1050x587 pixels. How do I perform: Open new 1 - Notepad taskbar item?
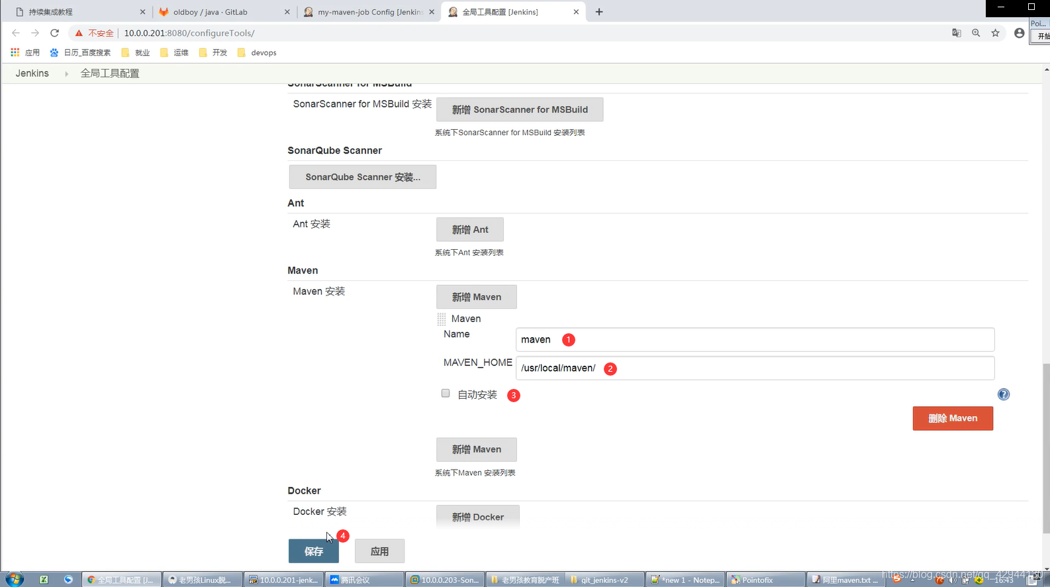click(686, 580)
